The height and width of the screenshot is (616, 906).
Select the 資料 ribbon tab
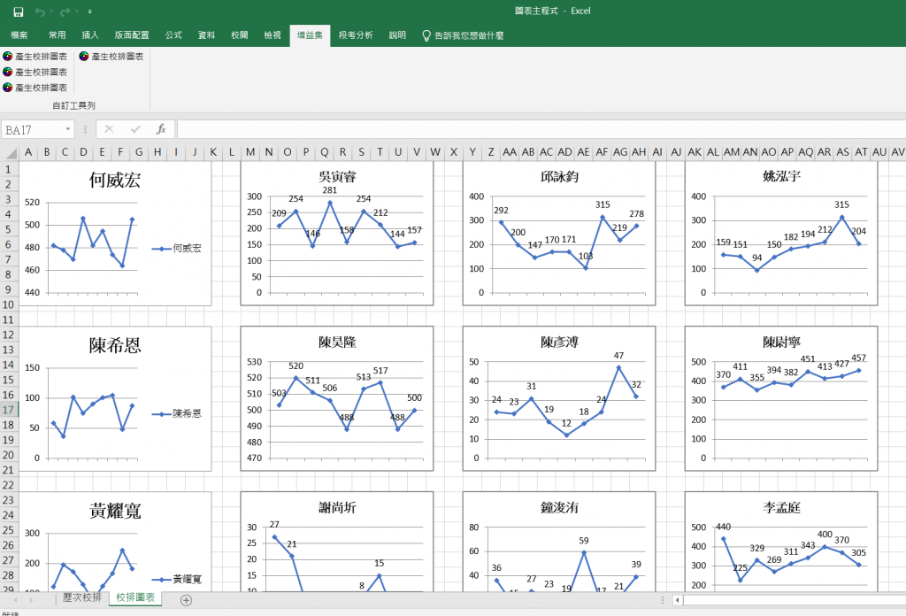coord(206,35)
